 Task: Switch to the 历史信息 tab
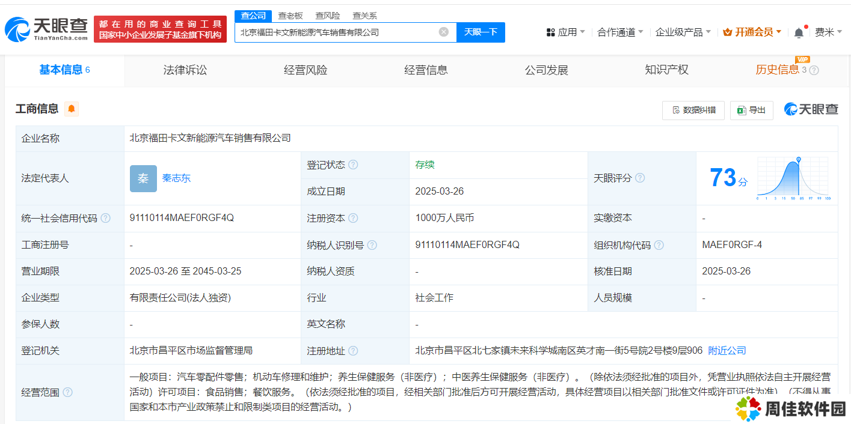(x=778, y=70)
